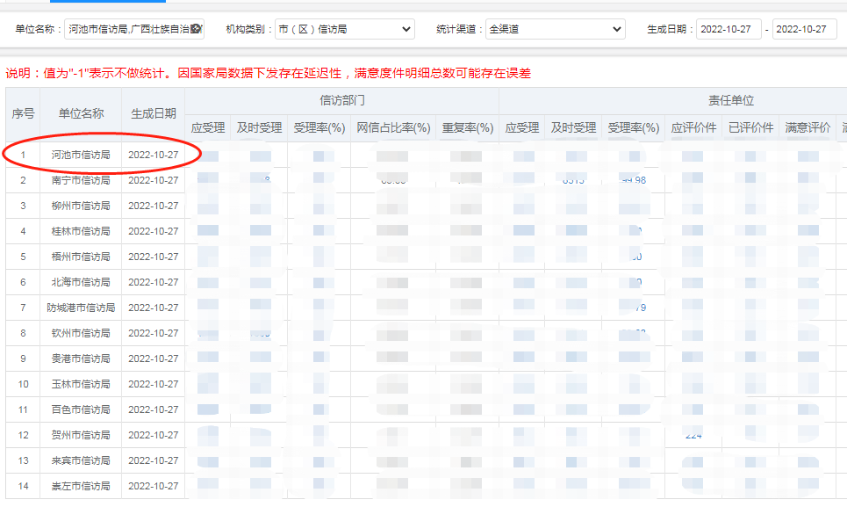Click the 重复率(%) column header
Image resolution: width=847 pixels, height=507 pixels.
pyautogui.click(x=467, y=127)
